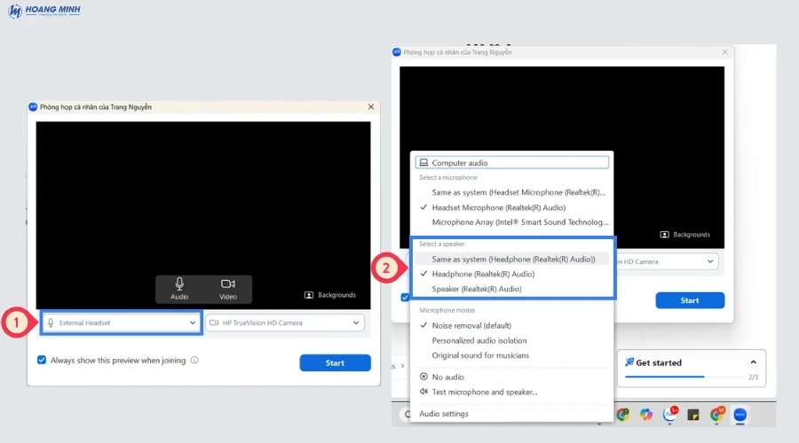
Task: Click Start button in left preview window
Action: (x=335, y=362)
